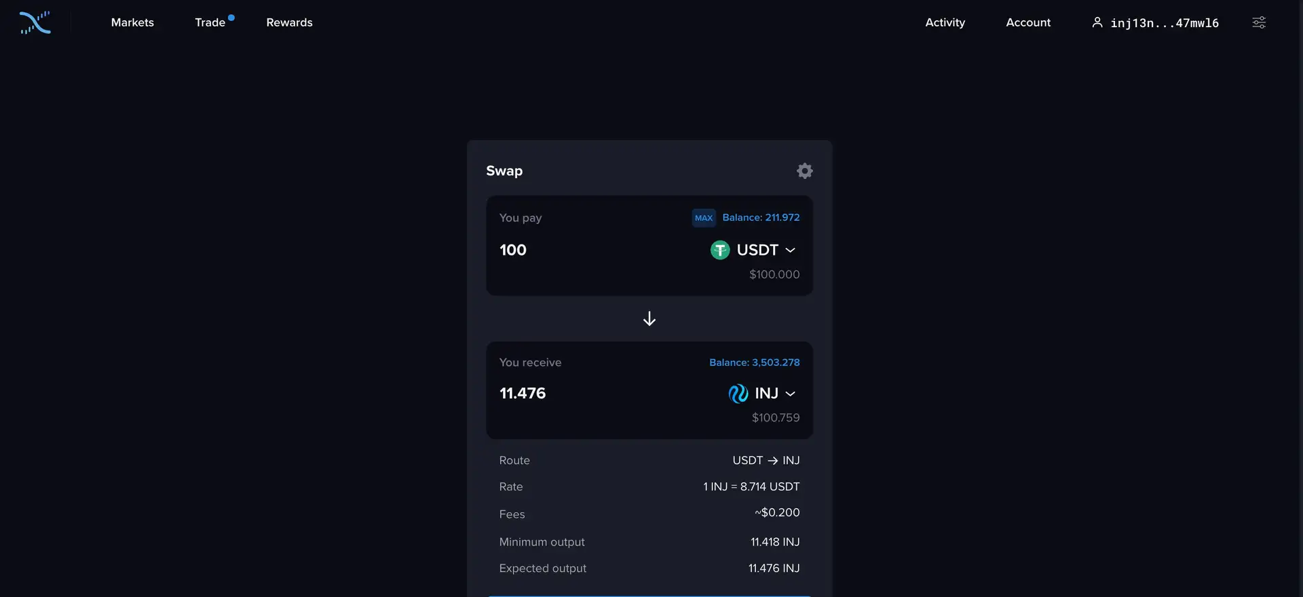The width and height of the screenshot is (1303, 597).
Task: Click the INJ token icon
Action: (738, 394)
